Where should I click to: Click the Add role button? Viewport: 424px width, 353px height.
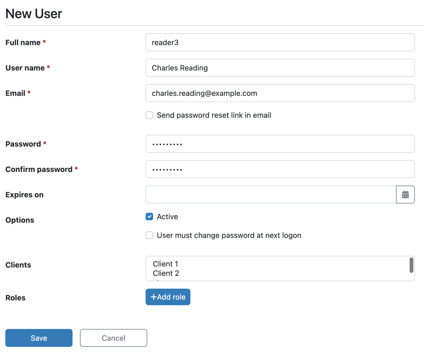pos(168,297)
